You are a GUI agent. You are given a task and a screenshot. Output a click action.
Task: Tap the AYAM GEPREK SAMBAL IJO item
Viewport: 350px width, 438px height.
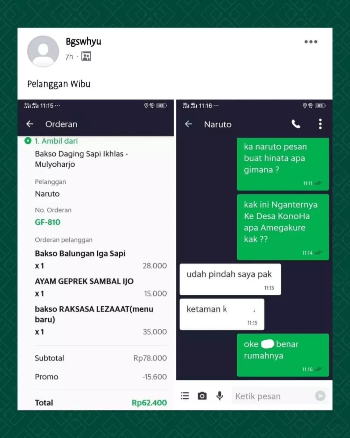[84, 281]
